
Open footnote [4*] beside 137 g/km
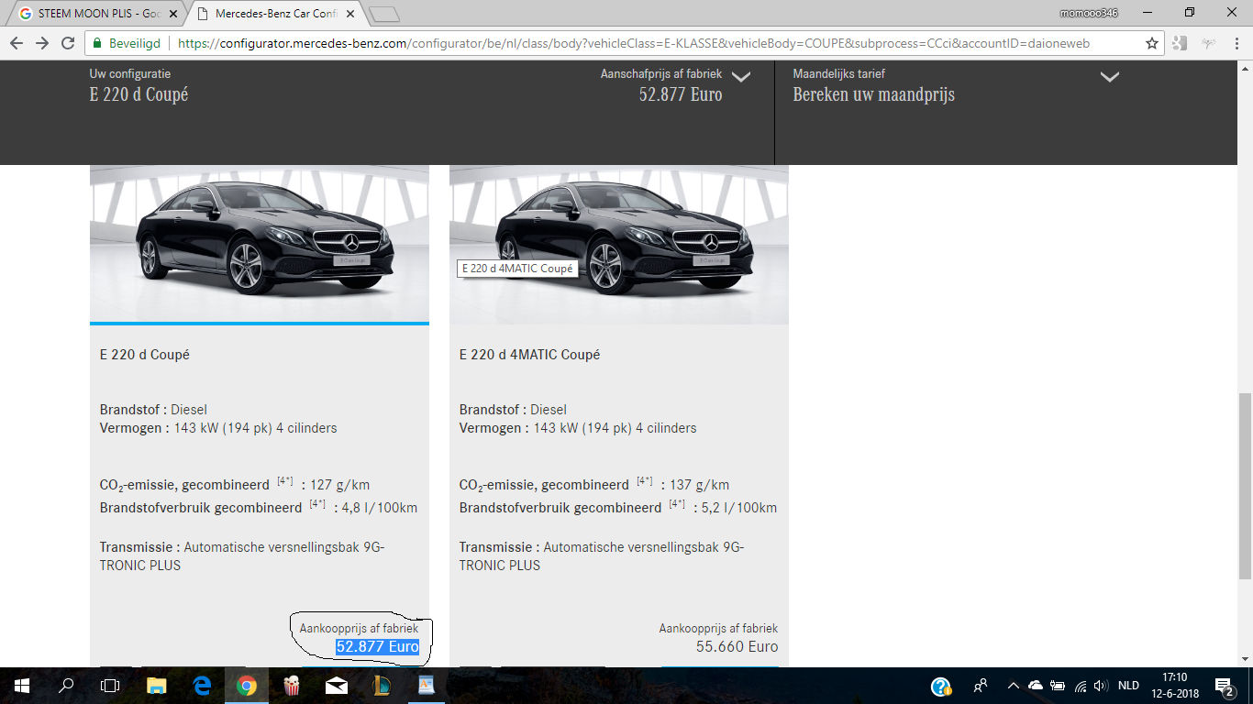[646, 481]
